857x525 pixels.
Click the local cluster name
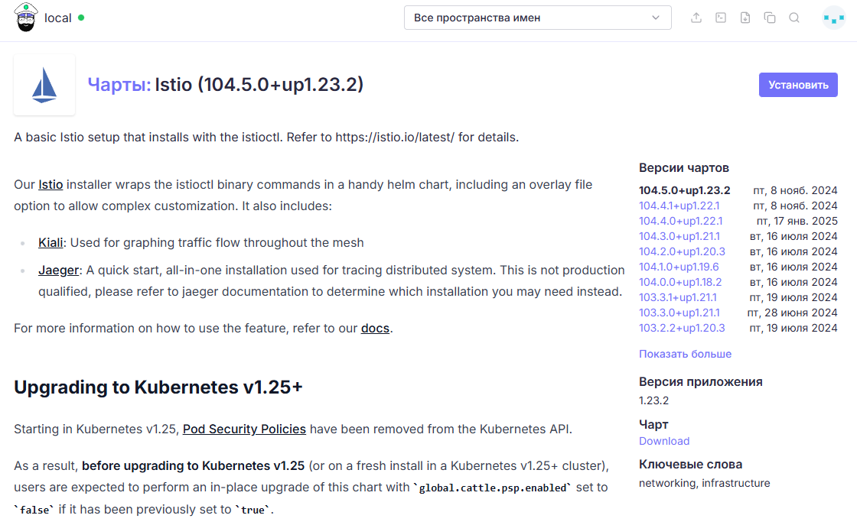tap(58, 18)
